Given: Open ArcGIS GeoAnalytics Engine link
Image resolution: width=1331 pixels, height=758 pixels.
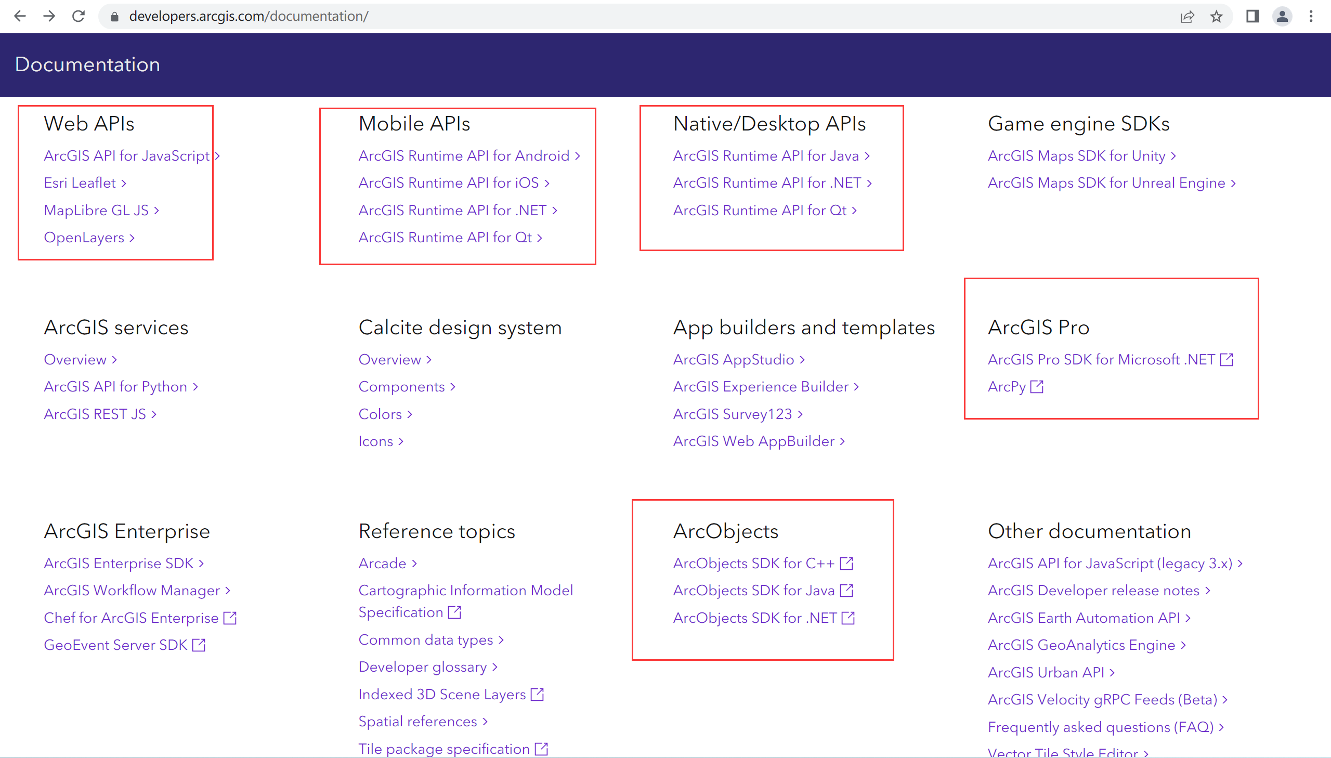Looking at the screenshot, I should pyautogui.click(x=1087, y=645).
